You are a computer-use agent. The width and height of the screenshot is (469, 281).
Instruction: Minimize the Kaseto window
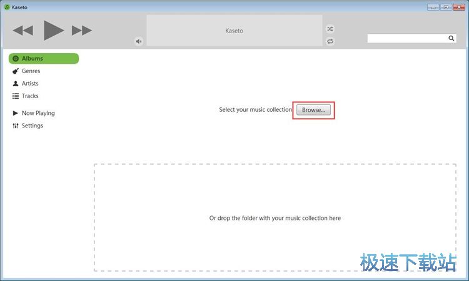[433, 7]
